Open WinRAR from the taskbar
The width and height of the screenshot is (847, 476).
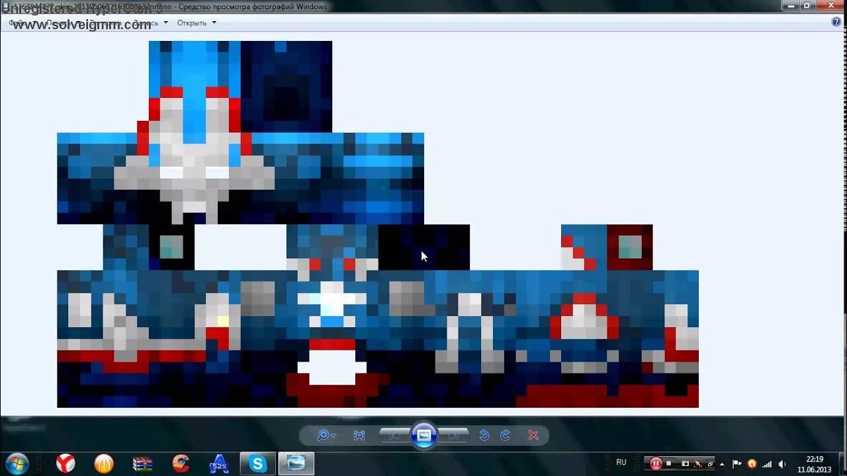142,463
